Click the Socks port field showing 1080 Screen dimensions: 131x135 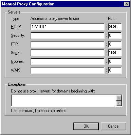(115, 53)
